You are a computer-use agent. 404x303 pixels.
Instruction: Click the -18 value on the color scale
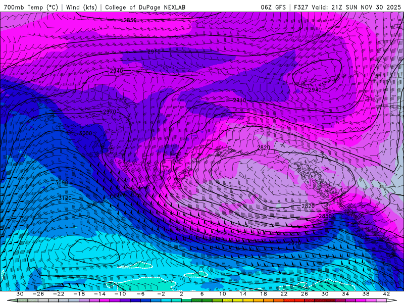(79, 294)
